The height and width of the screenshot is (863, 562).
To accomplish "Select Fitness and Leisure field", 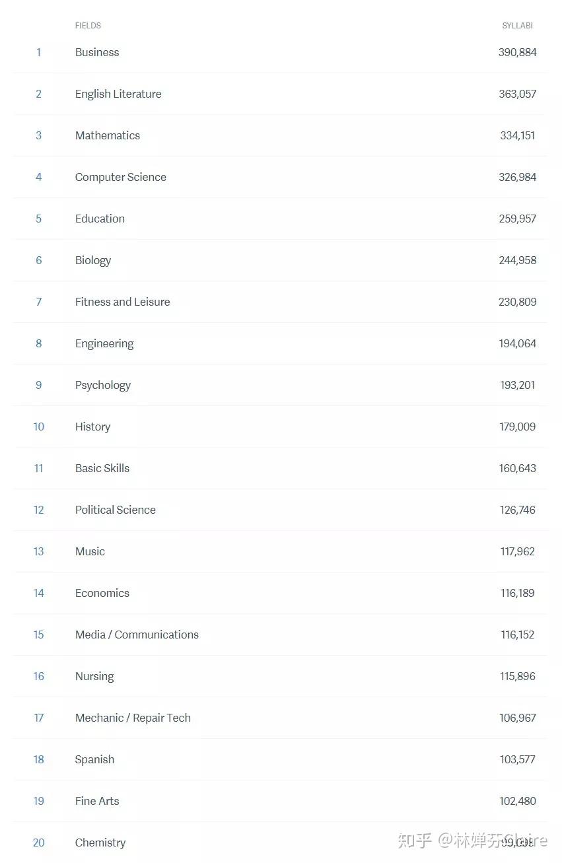I will pyautogui.click(x=122, y=302).
